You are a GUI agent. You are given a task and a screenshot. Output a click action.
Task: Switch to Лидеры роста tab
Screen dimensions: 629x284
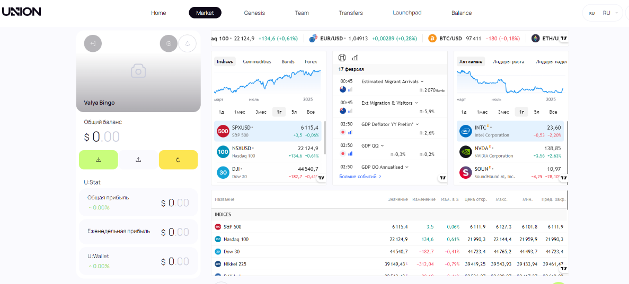click(x=508, y=61)
